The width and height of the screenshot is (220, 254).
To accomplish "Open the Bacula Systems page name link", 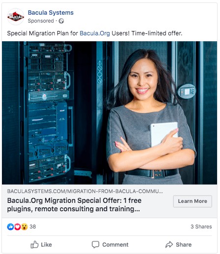I will 51,13.
